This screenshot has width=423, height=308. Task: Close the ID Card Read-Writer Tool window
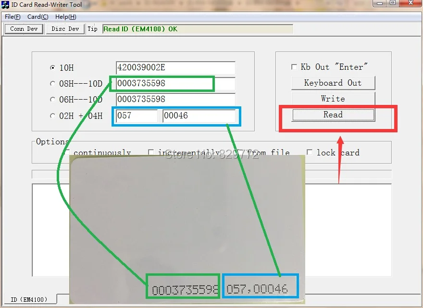411,3
